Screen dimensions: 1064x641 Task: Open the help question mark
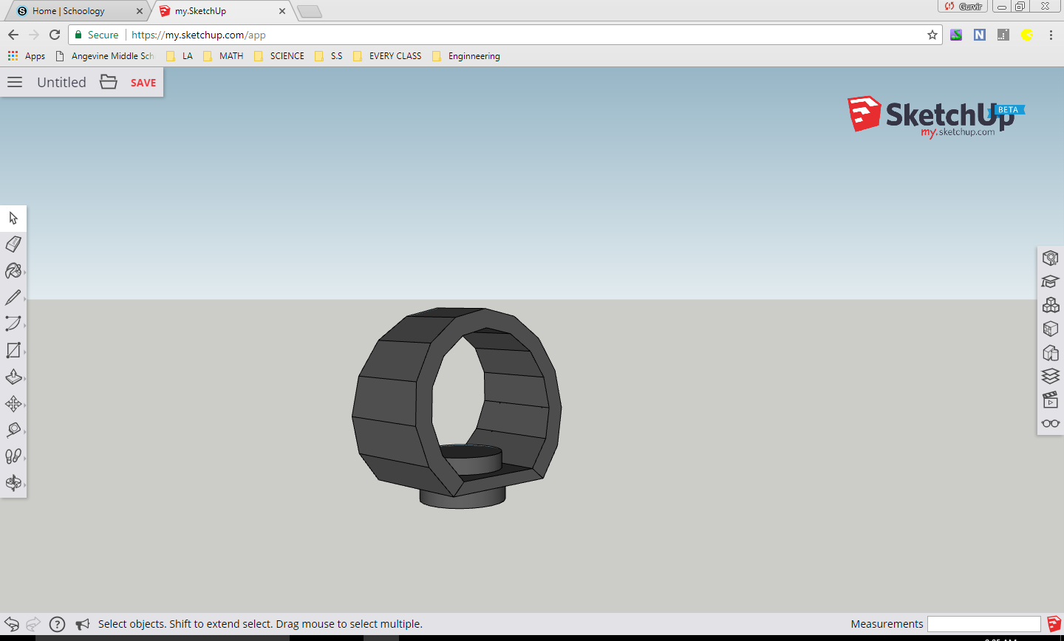(58, 624)
